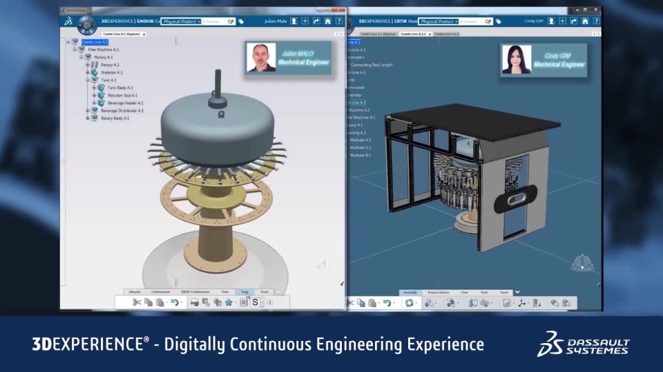Image resolution: width=663 pixels, height=372 pixels.
Task: Open user profile icon next to Cindy GIM
Action: click(x=551, y=21)
